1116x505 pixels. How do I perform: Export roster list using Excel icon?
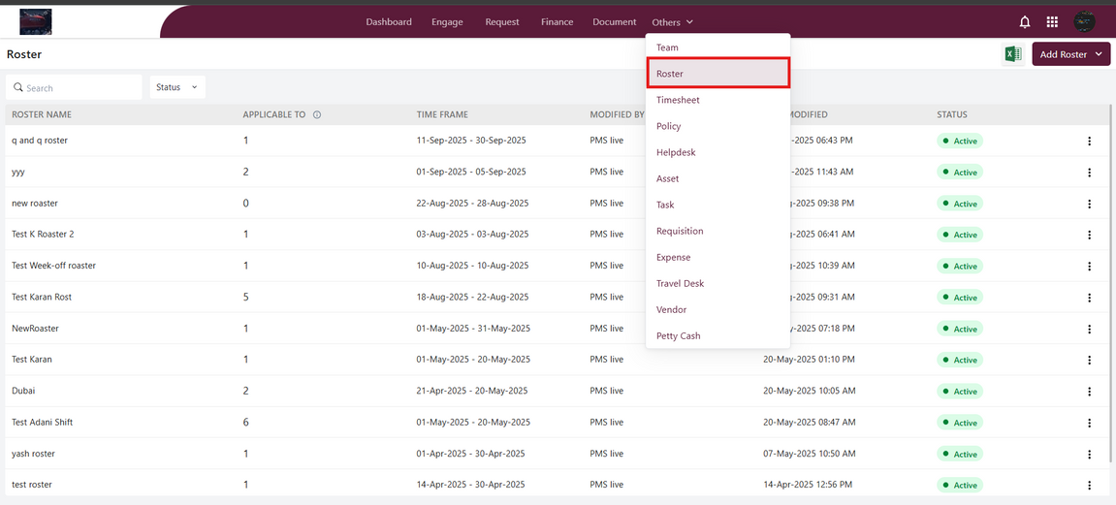[x=1012, y=54]
